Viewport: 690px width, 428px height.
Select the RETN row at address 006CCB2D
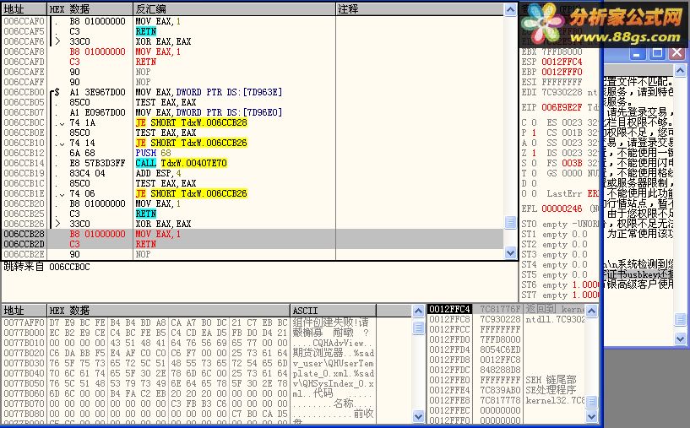pos(253,244)
